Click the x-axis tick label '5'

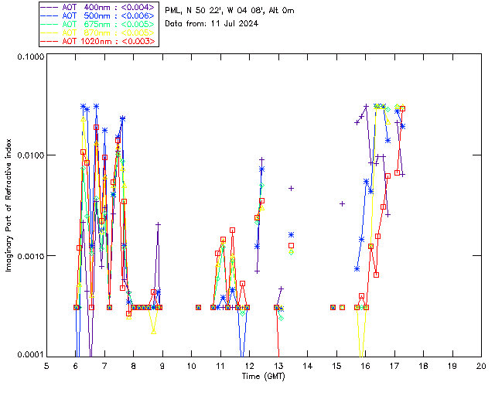(46, 366)
